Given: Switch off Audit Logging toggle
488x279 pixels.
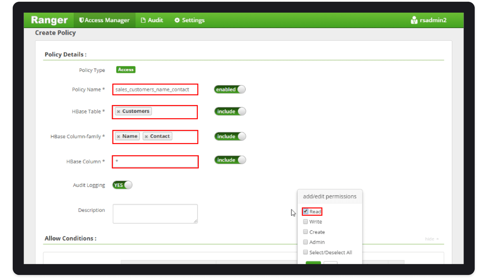Looking at the screenshot, I should point(122,185).
